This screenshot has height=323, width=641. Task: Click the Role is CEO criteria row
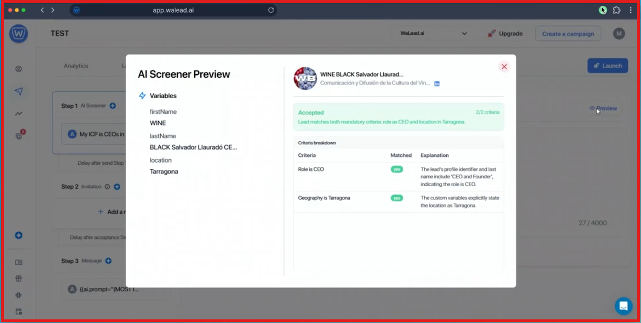pos(399,177)
